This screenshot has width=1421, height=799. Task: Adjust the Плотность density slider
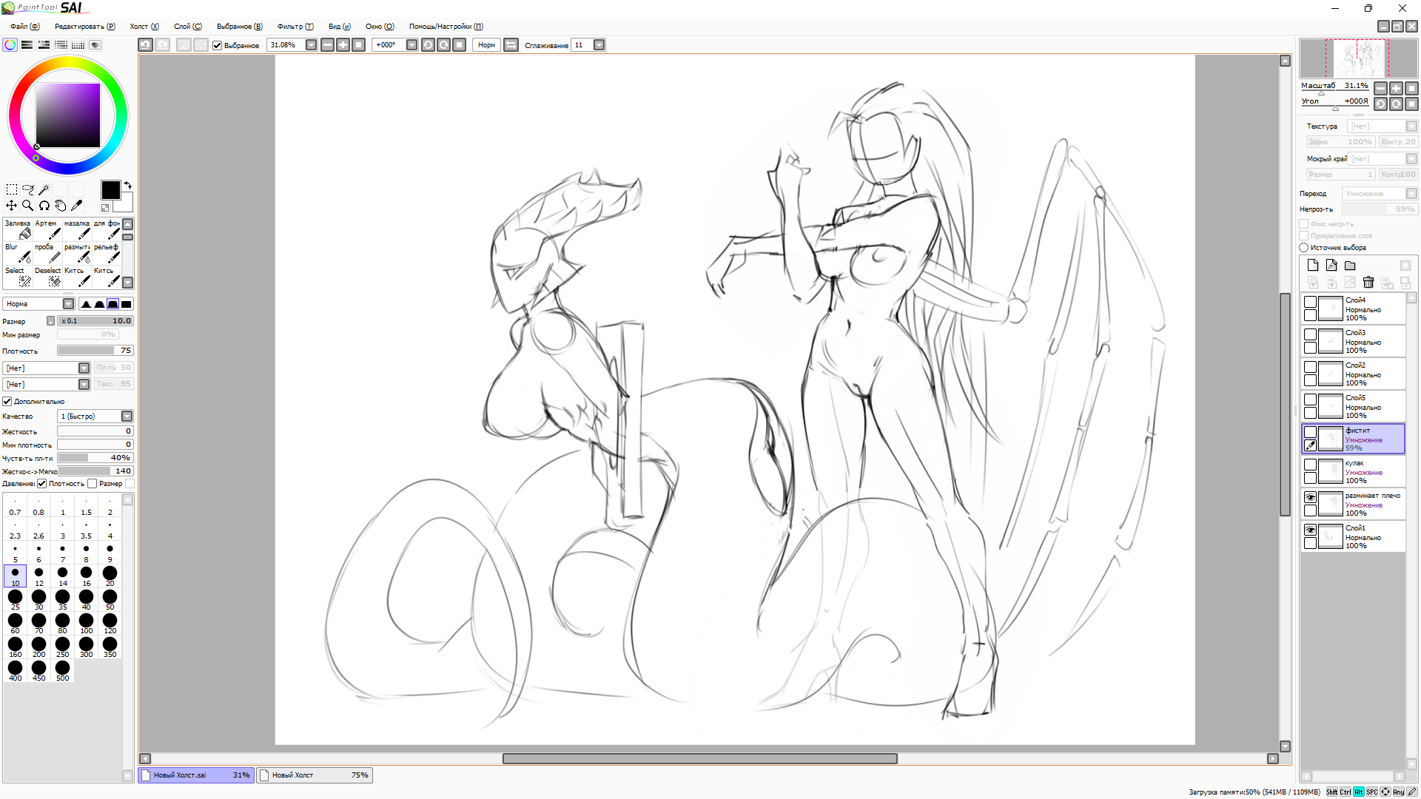pyautogui.click(x=95, y=351)
